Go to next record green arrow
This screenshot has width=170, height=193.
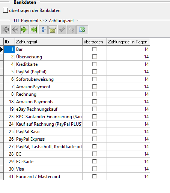click(24, 30)
